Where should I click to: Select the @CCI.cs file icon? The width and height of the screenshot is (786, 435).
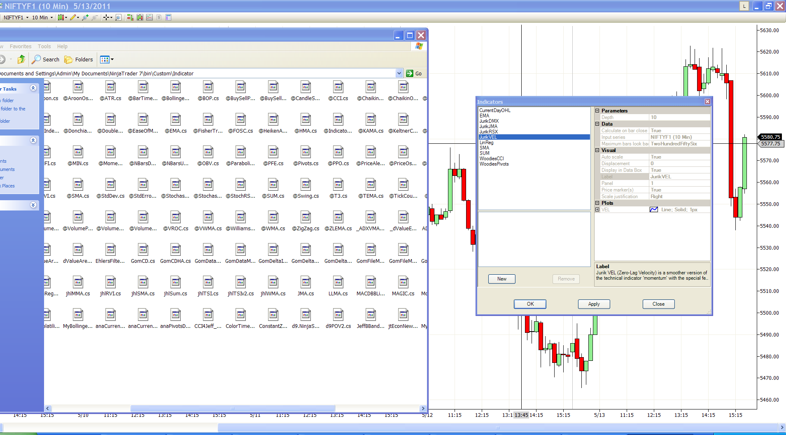coord(338,87)
